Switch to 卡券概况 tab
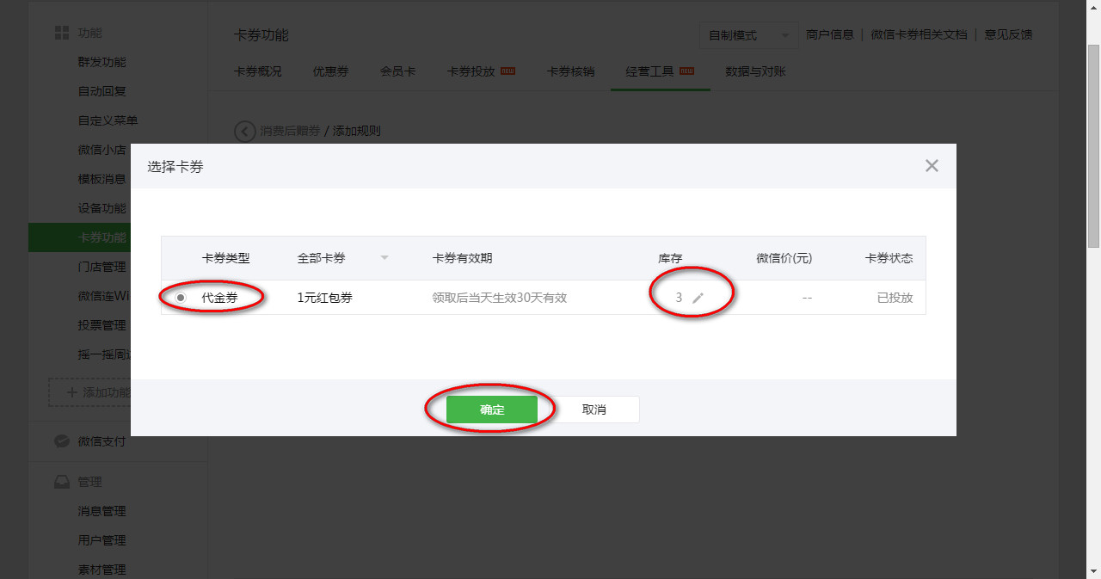 pos(257,71)
